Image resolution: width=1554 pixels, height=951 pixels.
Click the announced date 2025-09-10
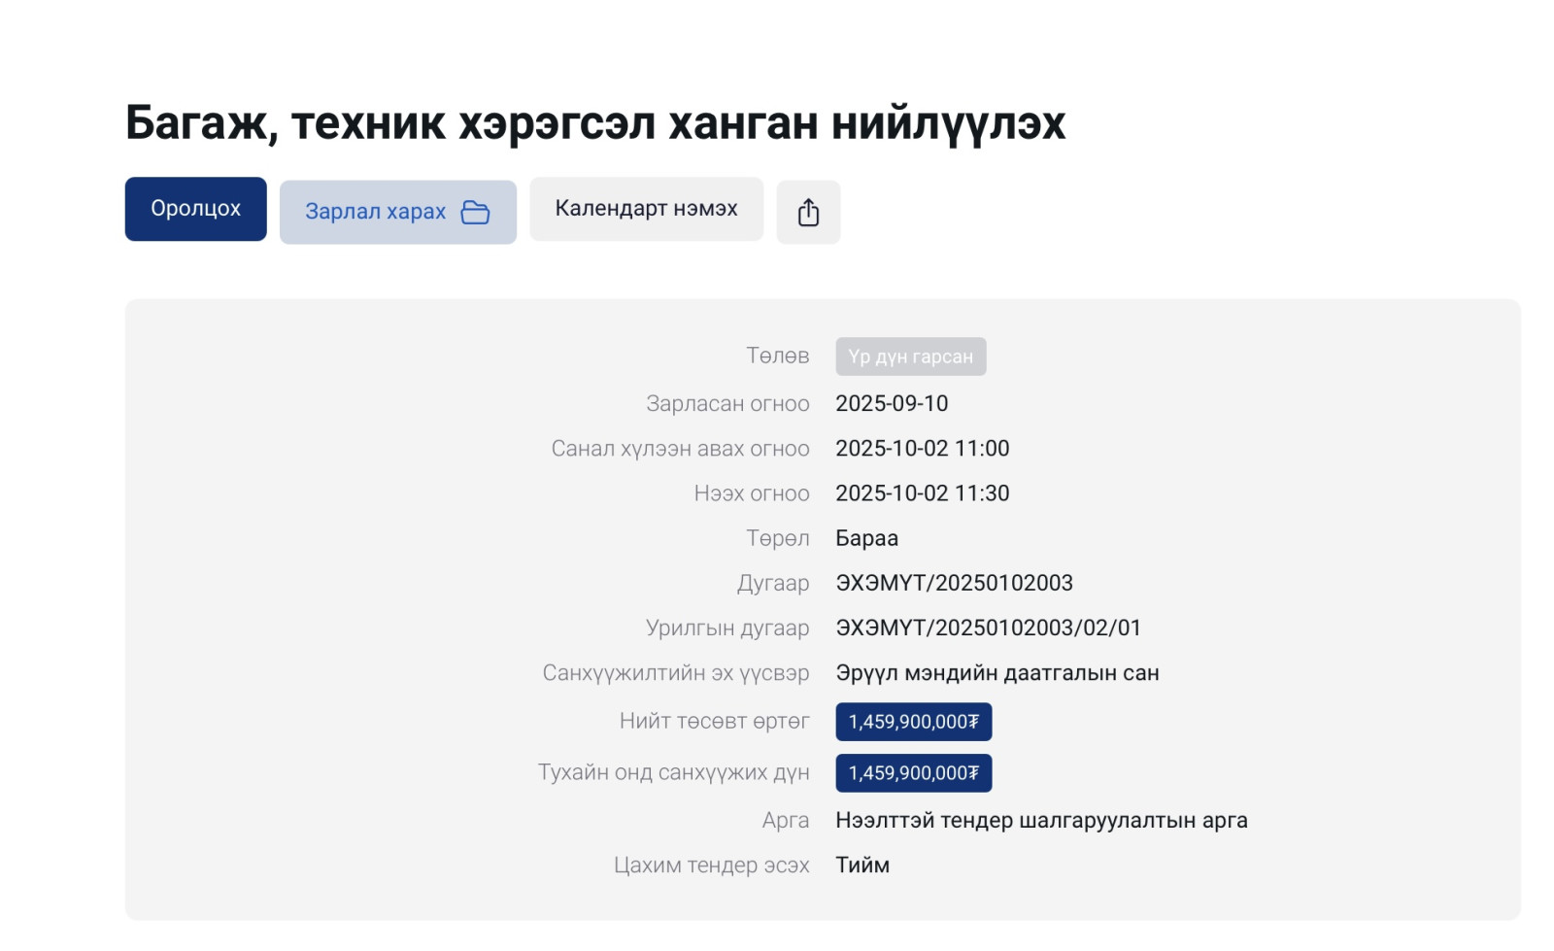(x=892, y=403)
